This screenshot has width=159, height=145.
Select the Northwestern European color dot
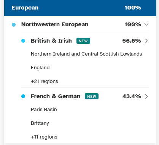pyautogui.click(x=14, y=25)
